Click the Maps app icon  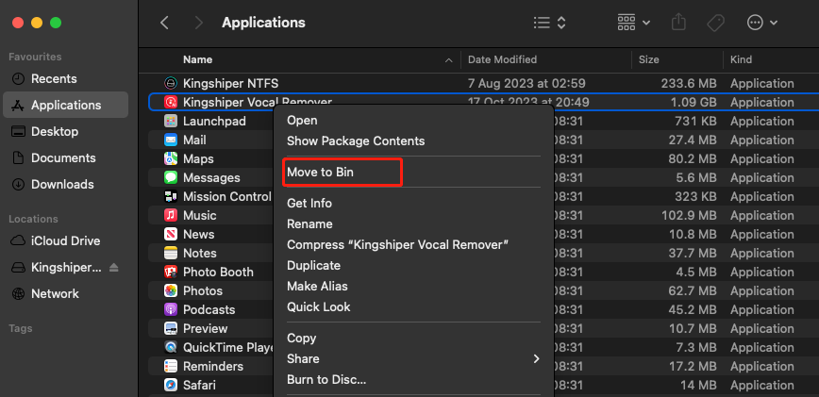coord(170,158)
